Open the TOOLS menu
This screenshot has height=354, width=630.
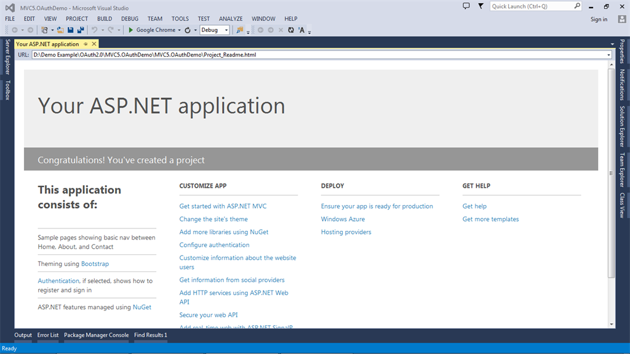(x=180, y=19)
